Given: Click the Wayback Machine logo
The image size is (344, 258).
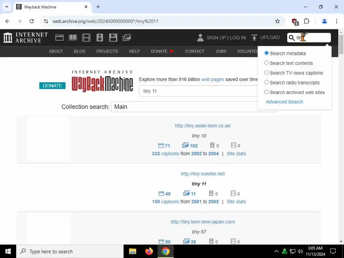Looking at the screenshot, I should point(102,81).
